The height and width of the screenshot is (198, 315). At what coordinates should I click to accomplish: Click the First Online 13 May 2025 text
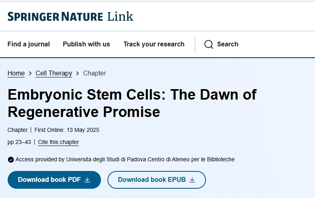click(x=67, y=130)
